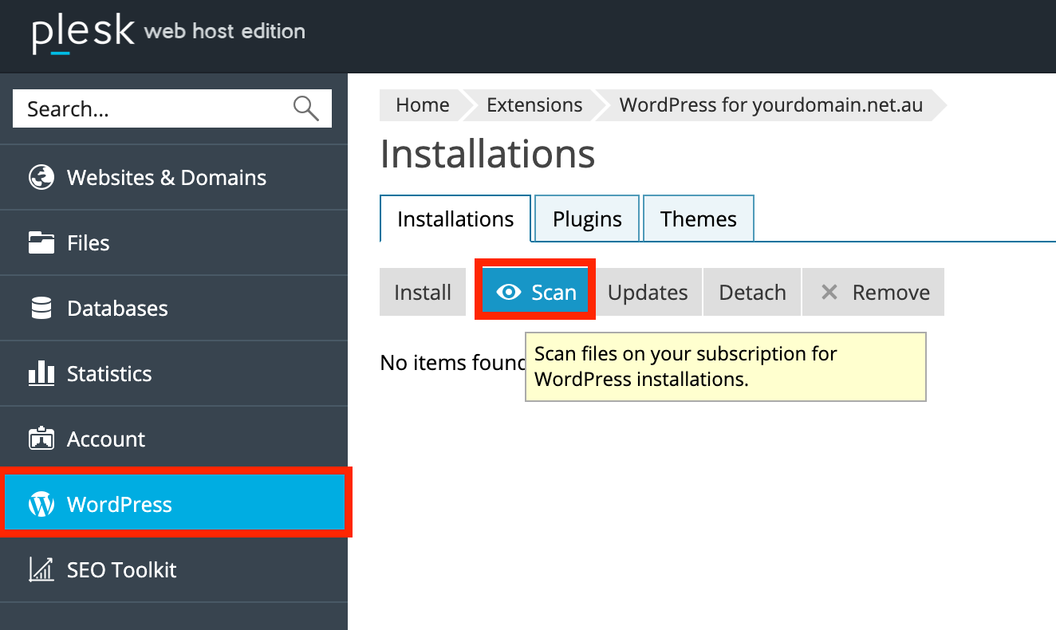This screenshot has width=1056, height=630.
Task: Go to Databases in sidebar
Action: (174, 308)
